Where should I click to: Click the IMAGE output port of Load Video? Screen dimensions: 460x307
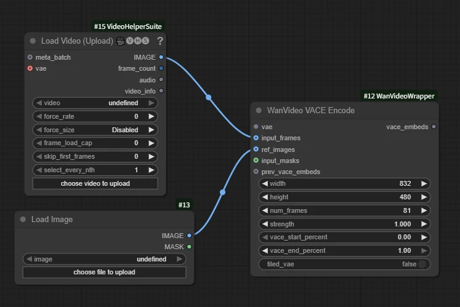161,57
